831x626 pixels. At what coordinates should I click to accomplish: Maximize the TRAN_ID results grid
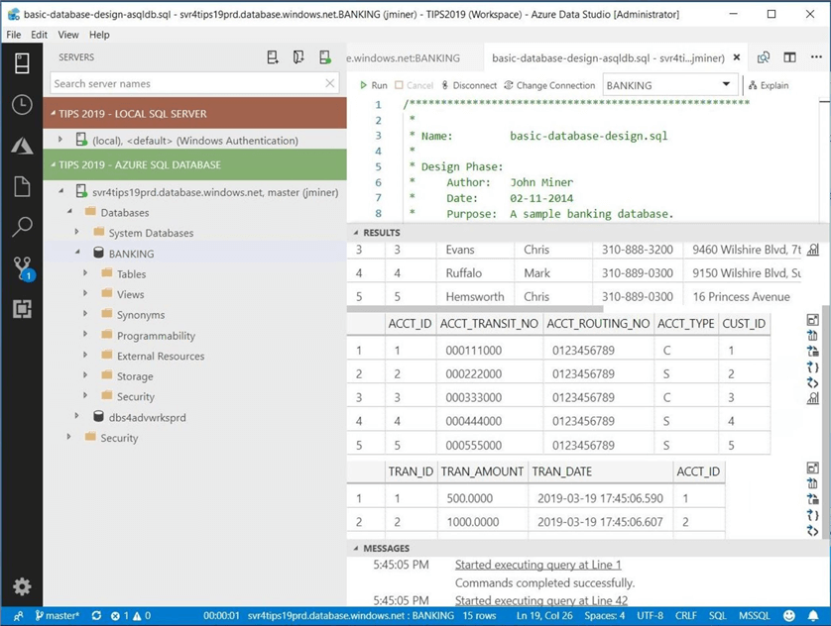(812, 468)
